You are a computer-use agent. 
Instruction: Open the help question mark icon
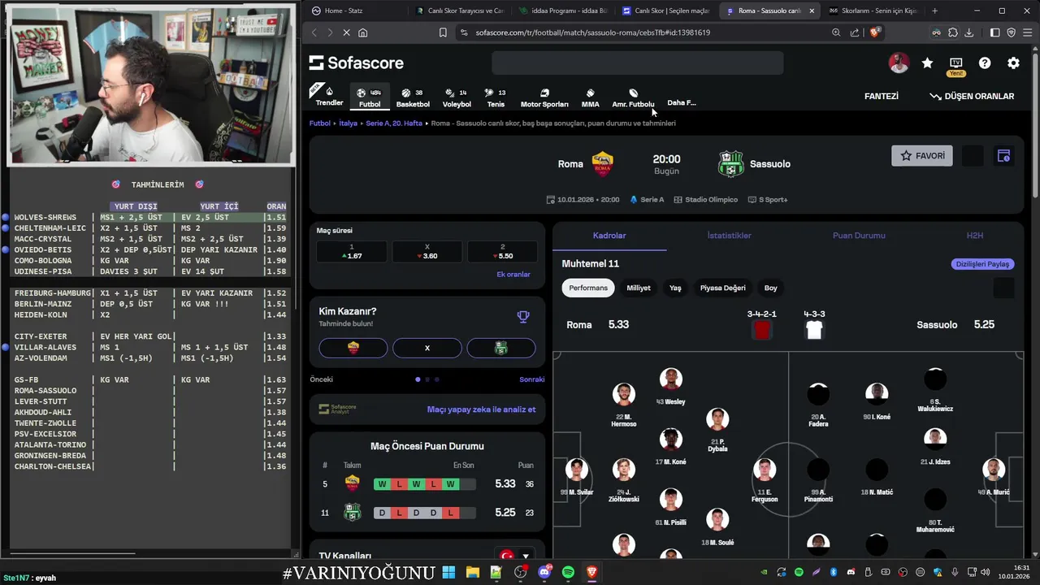985,63
